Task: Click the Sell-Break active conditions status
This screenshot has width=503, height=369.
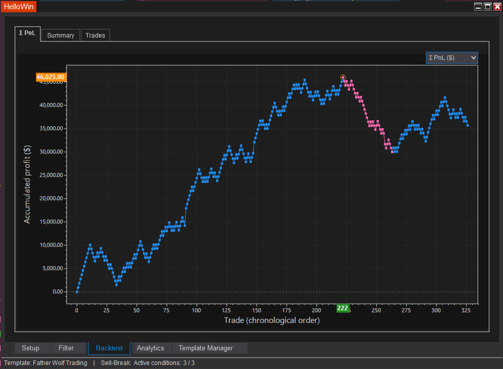Action: [x=148, y=363]
